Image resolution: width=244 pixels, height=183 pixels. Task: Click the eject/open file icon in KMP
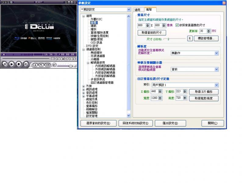pos(35,65)
